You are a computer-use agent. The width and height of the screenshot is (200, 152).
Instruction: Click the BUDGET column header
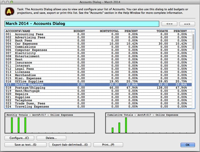coord(79,31)
